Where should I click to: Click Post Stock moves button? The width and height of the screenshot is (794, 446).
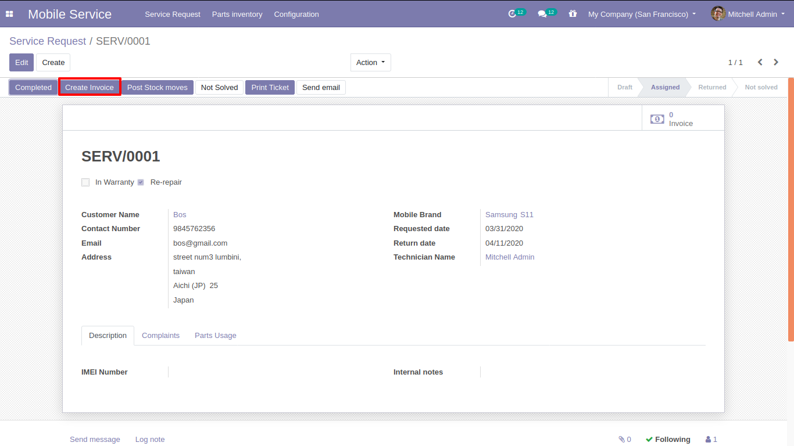pos(158,88)
